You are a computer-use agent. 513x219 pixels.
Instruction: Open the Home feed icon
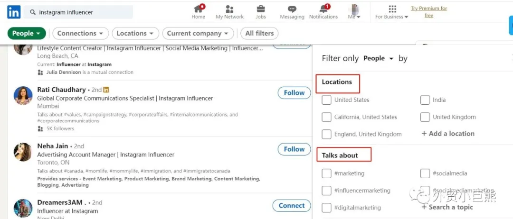click(198, 9)
